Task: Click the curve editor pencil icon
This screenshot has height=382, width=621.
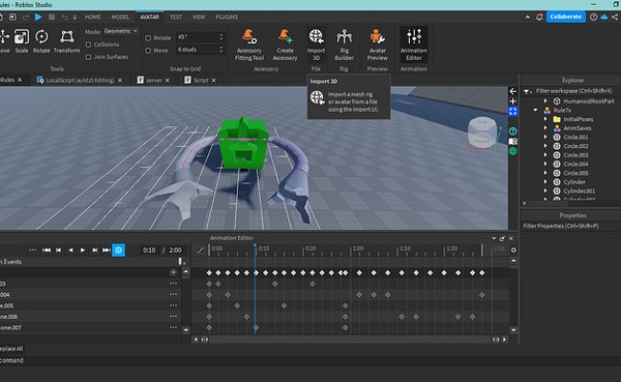Action: point(200,250)
